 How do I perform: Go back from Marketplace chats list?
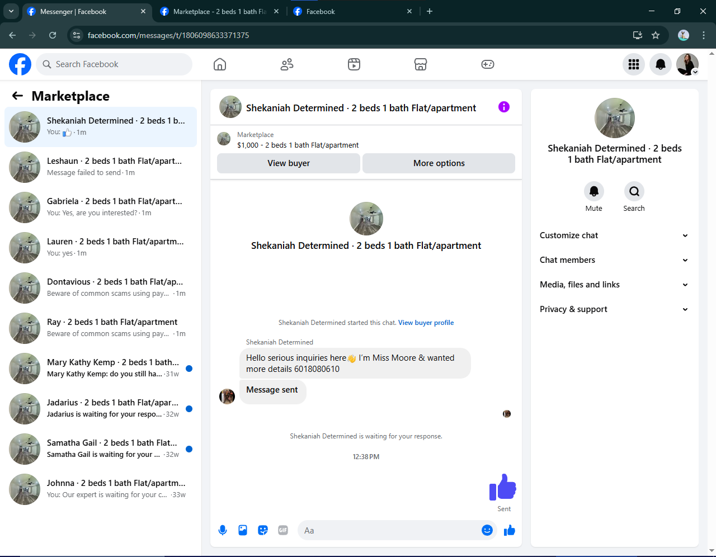point(17,96)
